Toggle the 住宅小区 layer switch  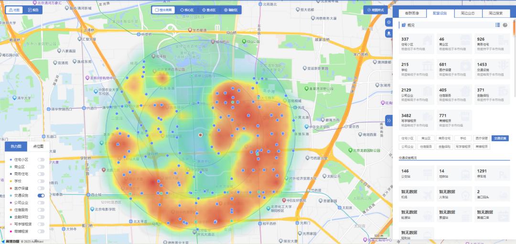[x=41, y=160]
